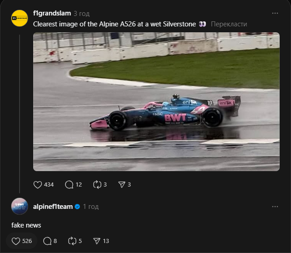Open the '3 год' post timestamp
Screen dimensions: 291x253
click(x=81, y=13)
